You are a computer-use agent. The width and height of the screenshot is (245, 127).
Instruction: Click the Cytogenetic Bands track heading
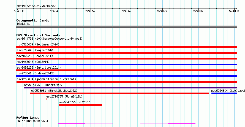(33, 20)
